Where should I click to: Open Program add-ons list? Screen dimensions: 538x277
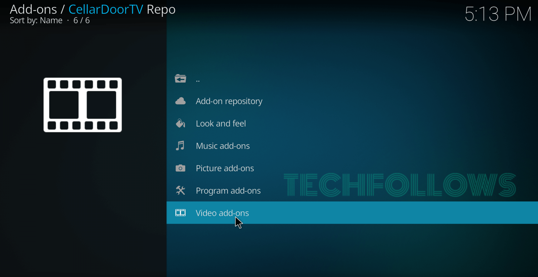tap(352, 190)
